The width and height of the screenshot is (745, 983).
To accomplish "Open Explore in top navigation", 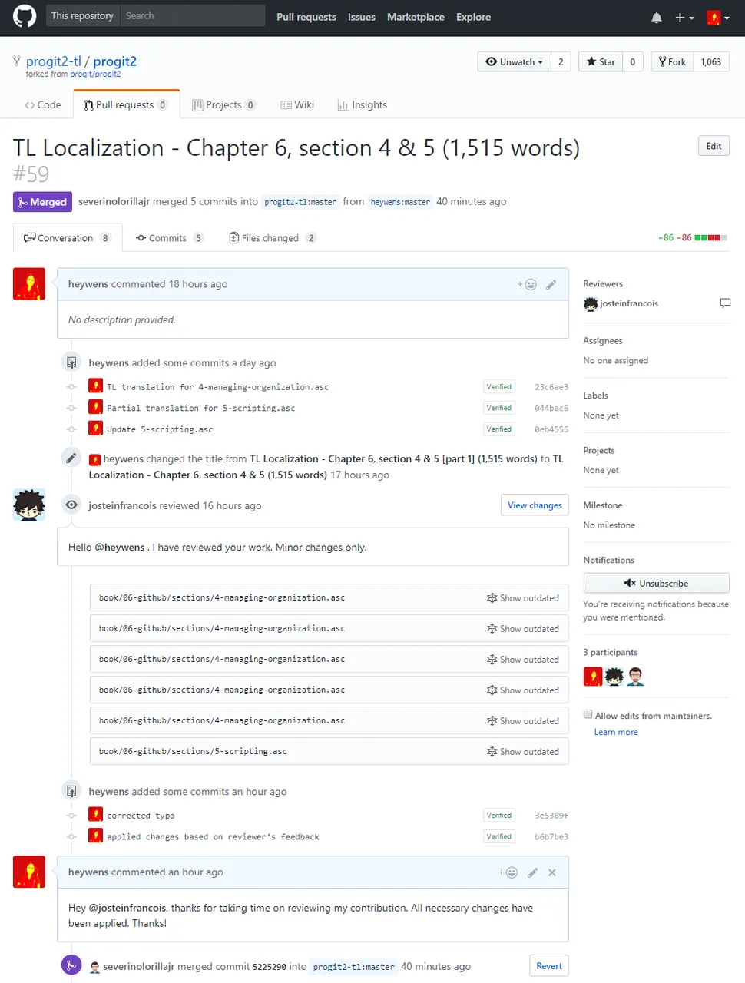I will tap(473, 17).
